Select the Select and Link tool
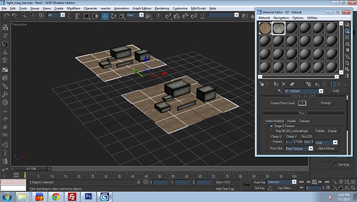 pyautogui.click(x=24, y=16)
